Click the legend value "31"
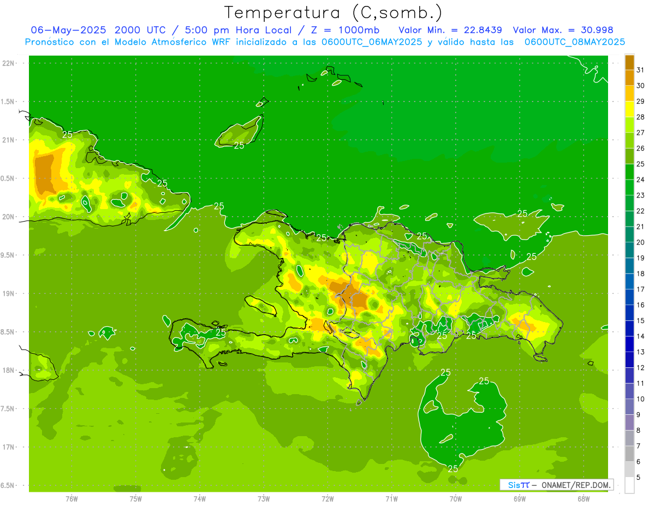The image size is (655, 506). [x=641, y=70]
